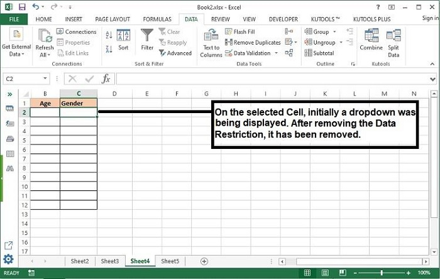Launch Text to Columns wizard
Image resolution: width=440 pixels, height=279 pixels.
coord(211,43)
